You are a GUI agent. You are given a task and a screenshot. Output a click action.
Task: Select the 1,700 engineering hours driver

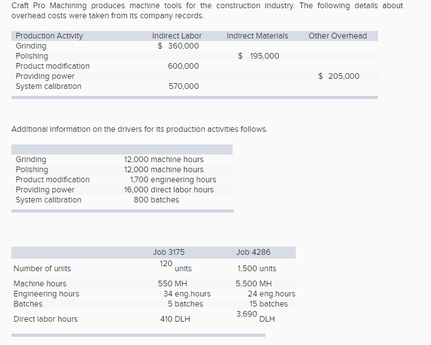(173, 180)
